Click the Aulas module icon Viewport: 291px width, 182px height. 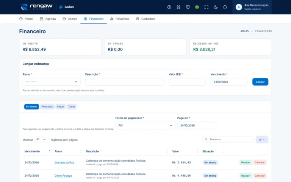[61, 7]
